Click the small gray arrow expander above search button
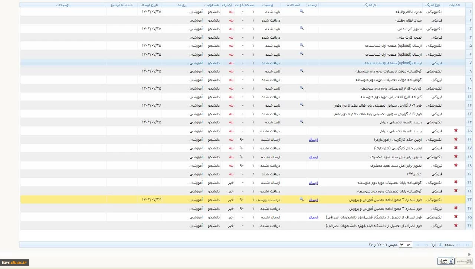Screen dimensions: 475x269 coord(469,255)
